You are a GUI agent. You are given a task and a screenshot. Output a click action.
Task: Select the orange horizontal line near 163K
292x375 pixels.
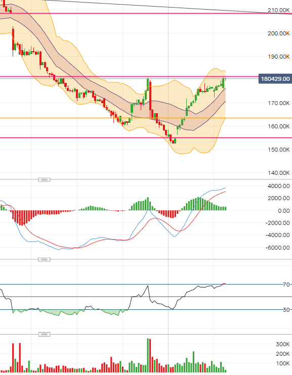146,118
